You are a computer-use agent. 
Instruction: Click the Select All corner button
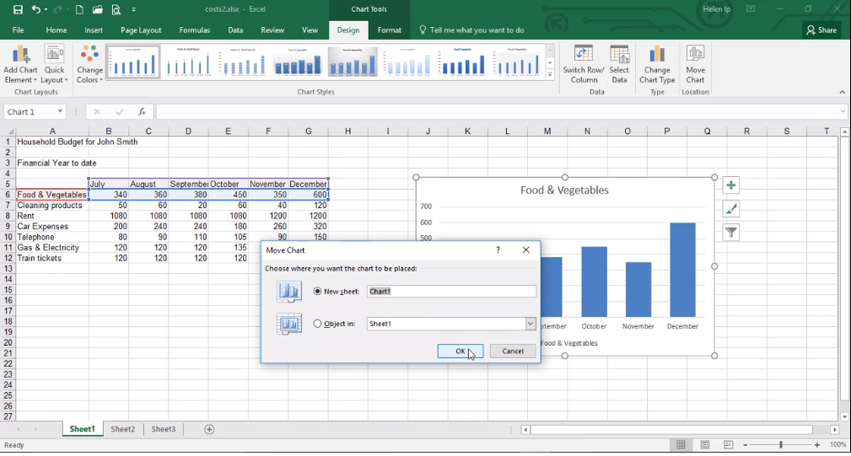(8, 131)
